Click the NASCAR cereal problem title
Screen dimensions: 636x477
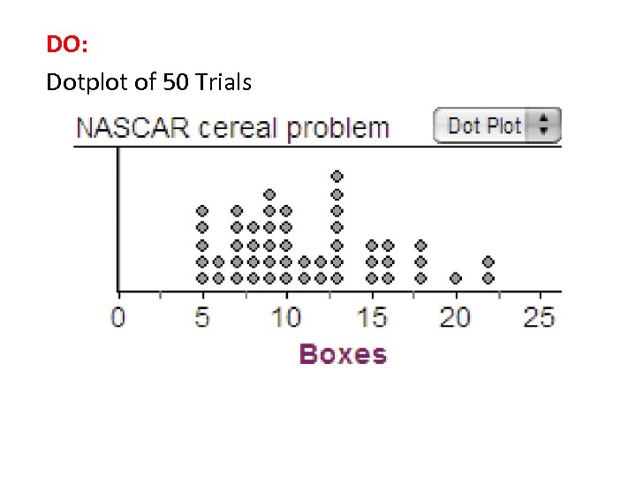pyautogui.click(x=232, y=127)
